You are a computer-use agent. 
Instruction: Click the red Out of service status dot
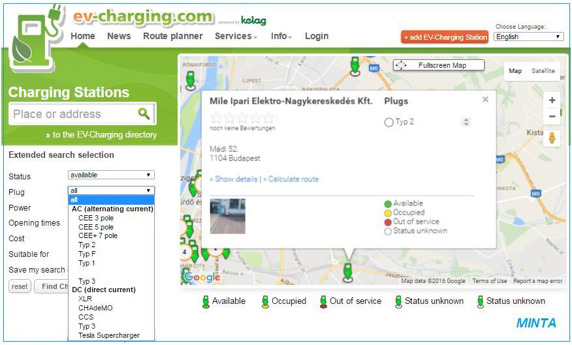pyautogui.click(x=388, y=222)
